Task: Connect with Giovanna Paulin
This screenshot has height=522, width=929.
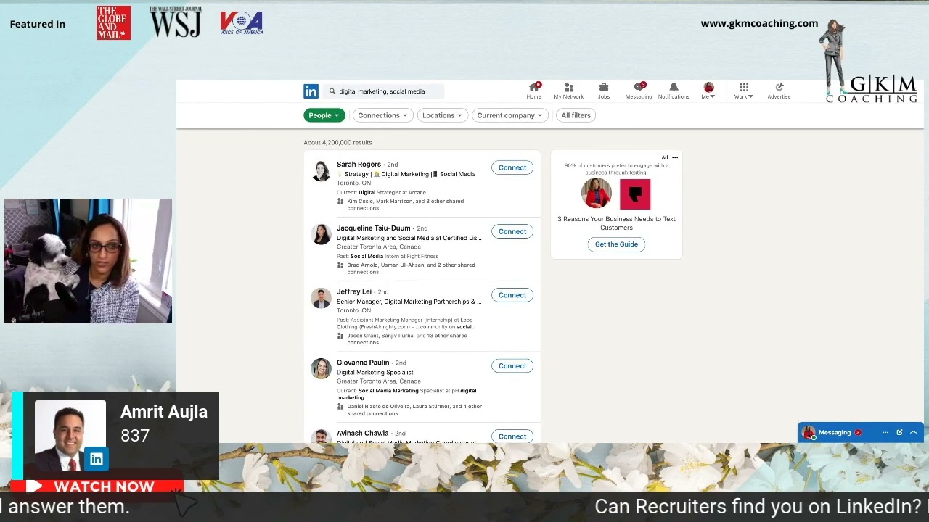Action: point(512,365)
